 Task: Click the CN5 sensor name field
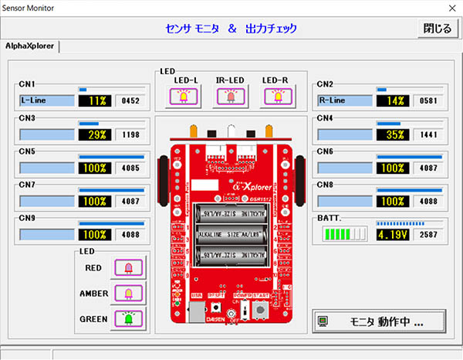pyautogui.click(x=47, y=168)
